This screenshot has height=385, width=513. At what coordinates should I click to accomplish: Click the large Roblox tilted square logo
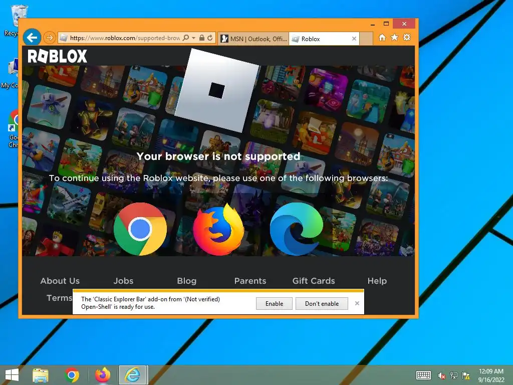[x=217, y=90]
